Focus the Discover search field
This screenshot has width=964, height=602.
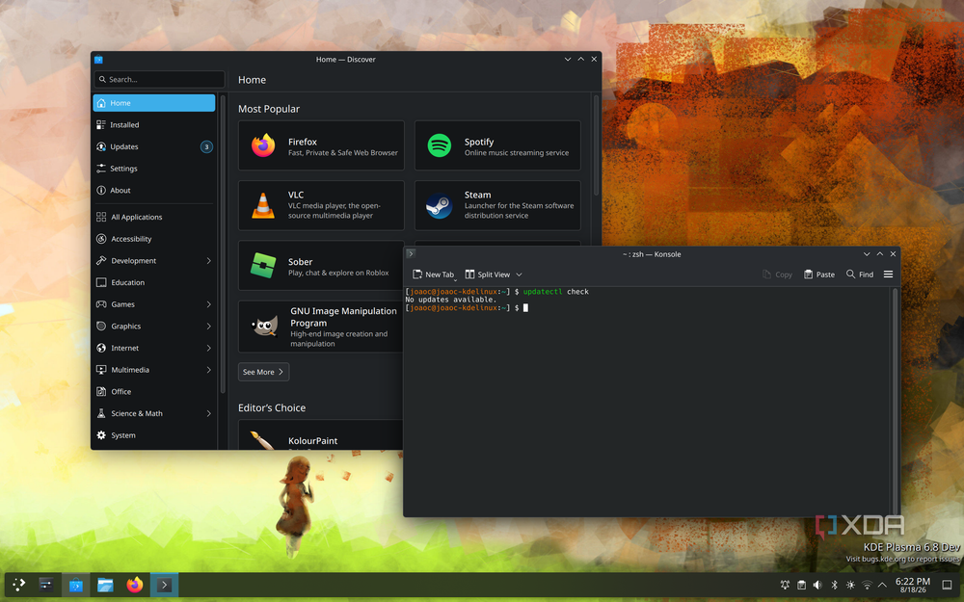tap(159, 79)
